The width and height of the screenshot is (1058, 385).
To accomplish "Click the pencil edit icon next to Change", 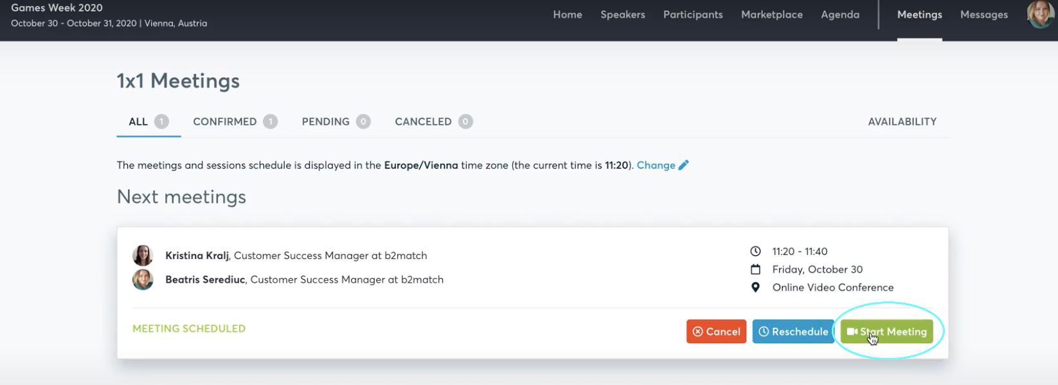I will pos(683,165).
